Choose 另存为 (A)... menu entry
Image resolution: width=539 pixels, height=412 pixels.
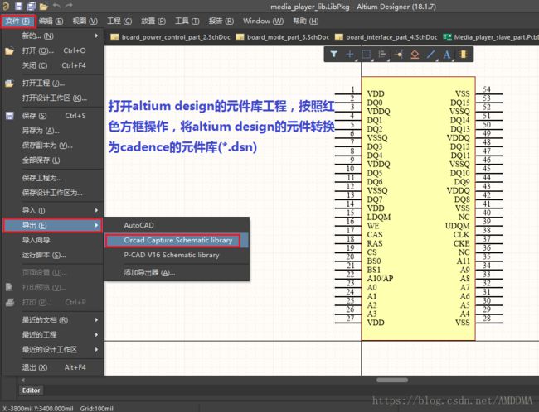tap(52, 131)
